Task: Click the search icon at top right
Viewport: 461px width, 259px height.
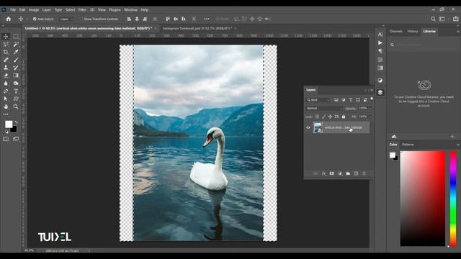Action: coord(433,19)
